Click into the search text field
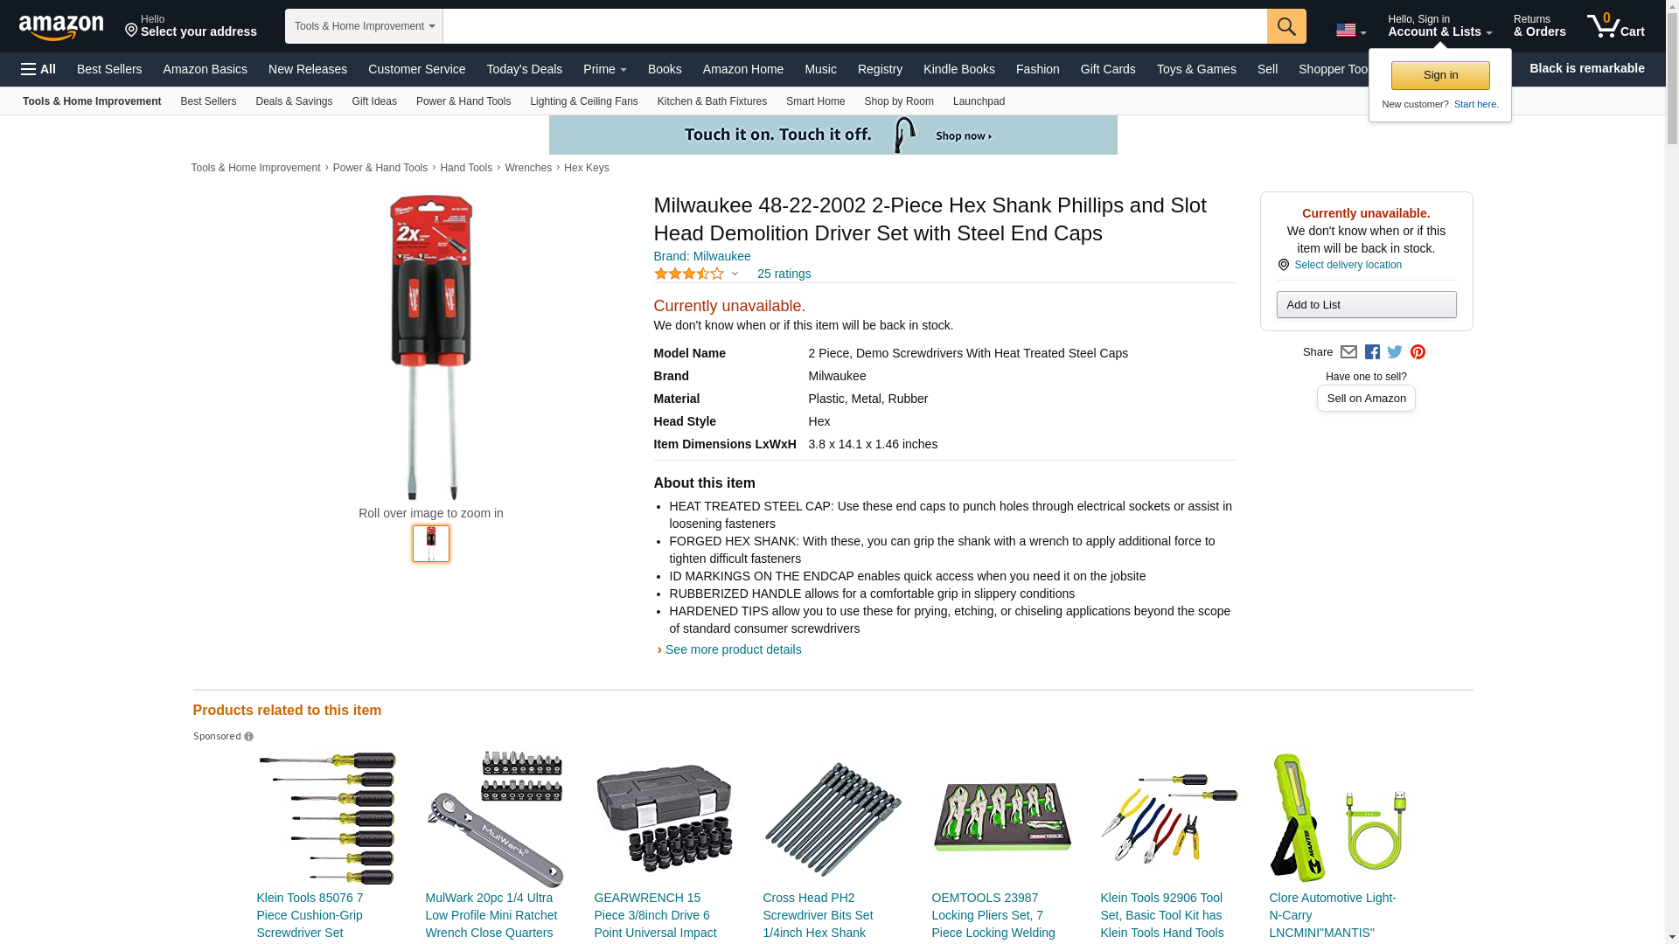This screenshot has width=1679, height=944. pos(854,26)
